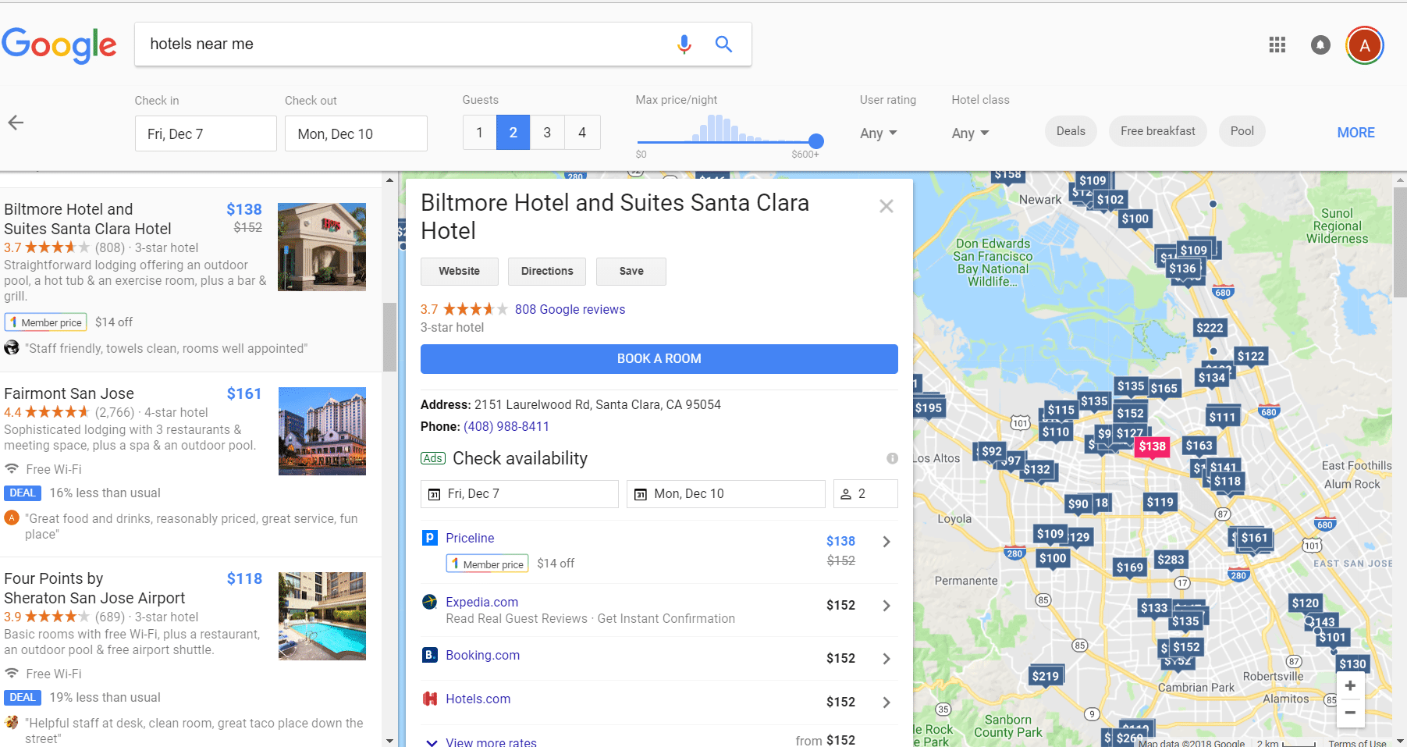Click the Booking.com logo icon
This screenshot has width=1407, height=747.
(x=430, y=655)
